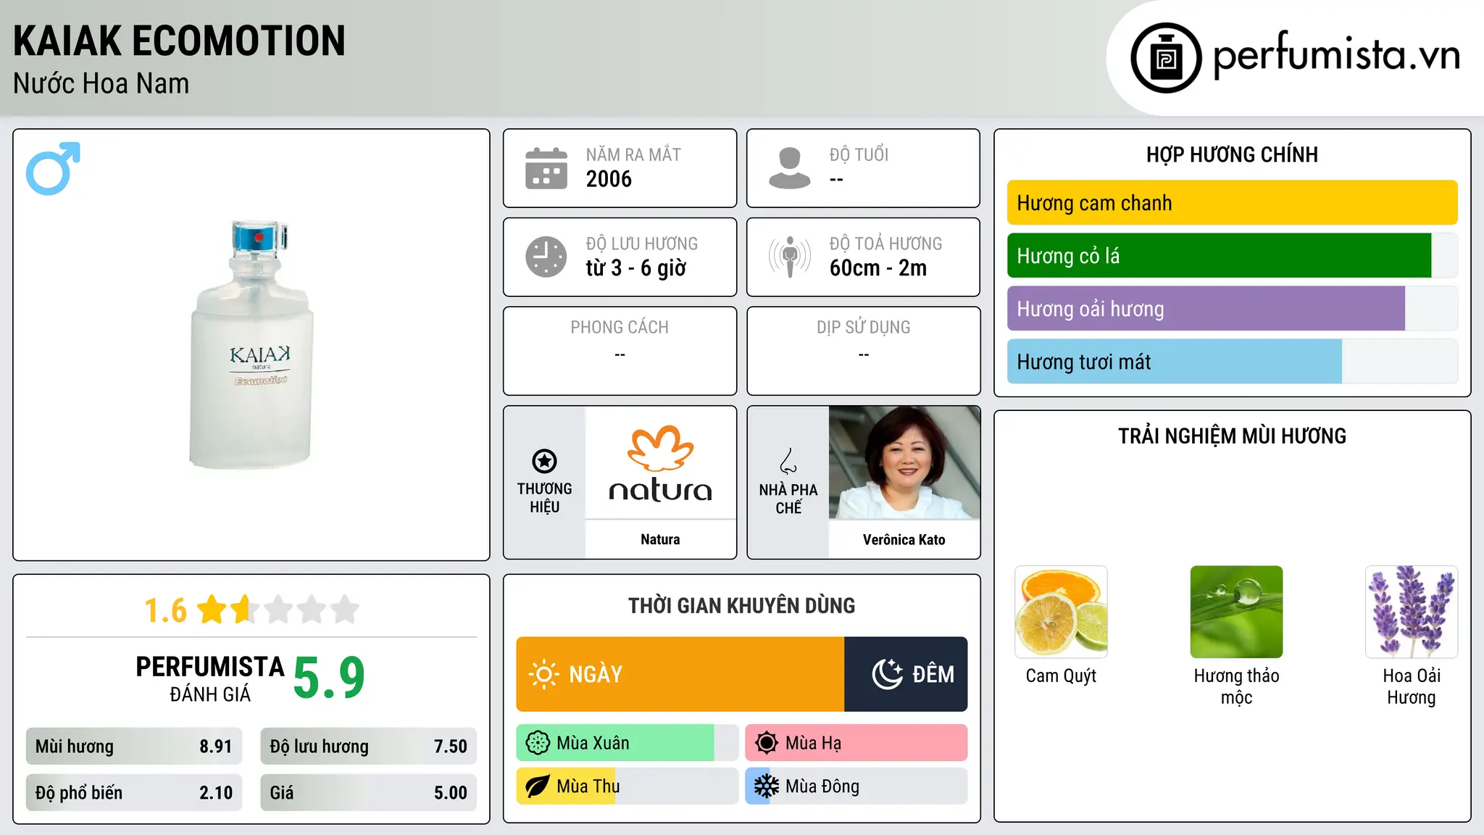
Task: Click the sillage icon beside Độ toả hương
Action: [790, 257]
